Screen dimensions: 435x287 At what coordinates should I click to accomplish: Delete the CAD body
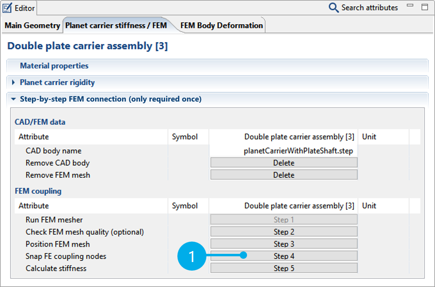pyautogui.click(x=284, y=163)
